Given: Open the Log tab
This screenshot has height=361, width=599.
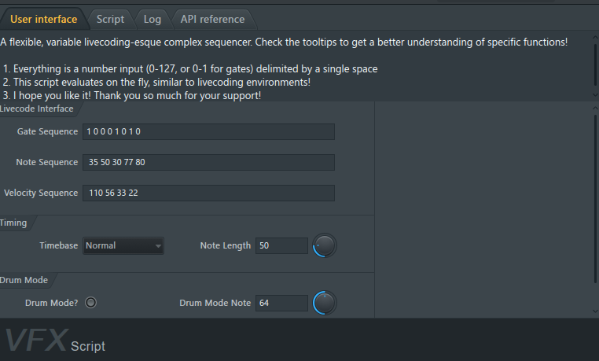Looking at the screenshot, I should coord(152,19).
